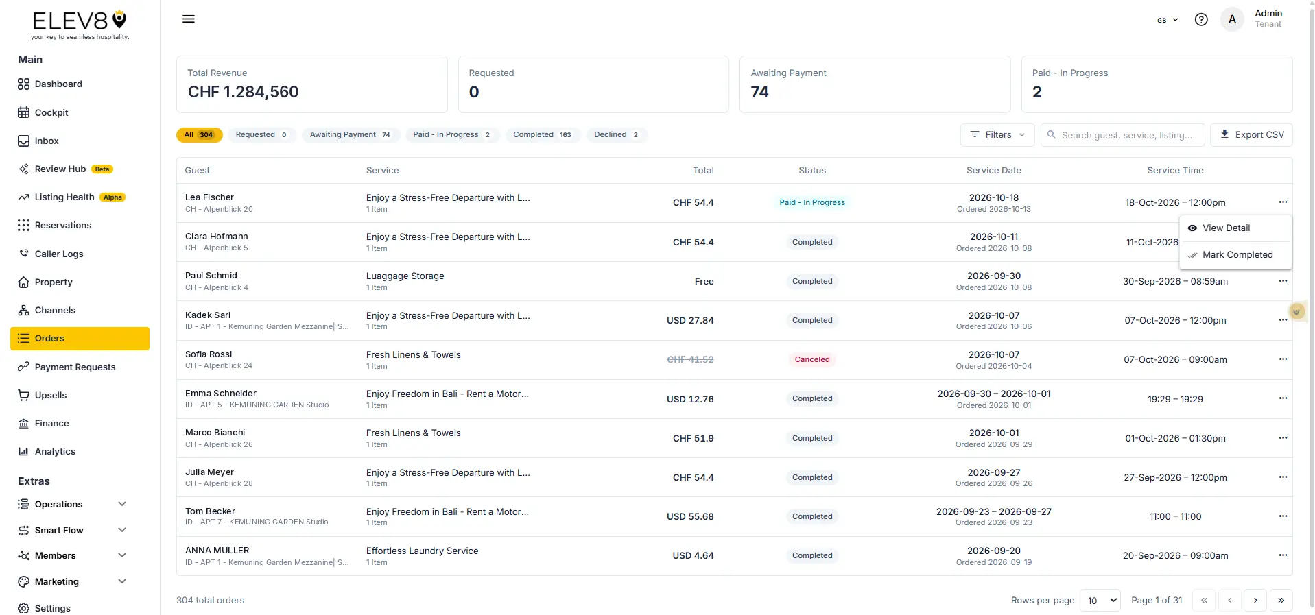
Task: Filter by the Declined tab
Action: pyautogui.click(x=616, y=135)
